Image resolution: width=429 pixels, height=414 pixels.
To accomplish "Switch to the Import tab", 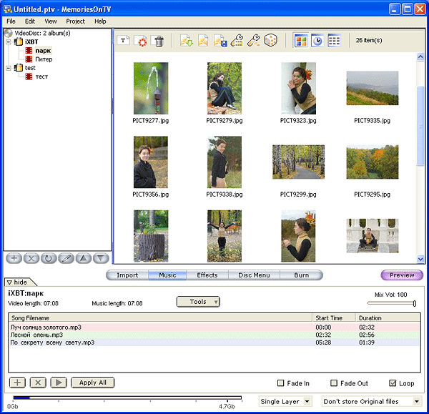I will click(127, 275).
